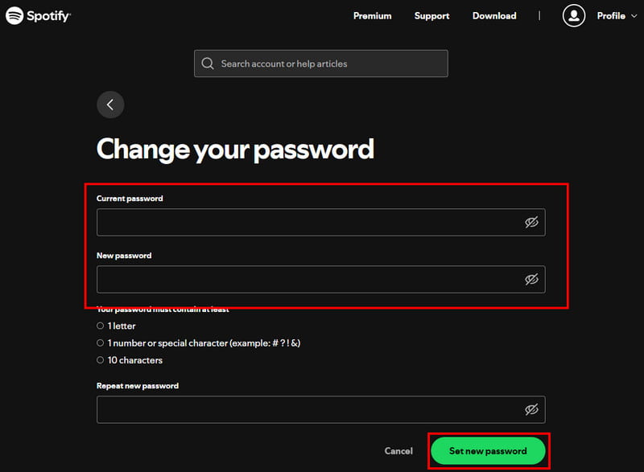This screenshot has height=472, width=644.
Task: Click the search account or help articles bar
Action: [320, 64]
